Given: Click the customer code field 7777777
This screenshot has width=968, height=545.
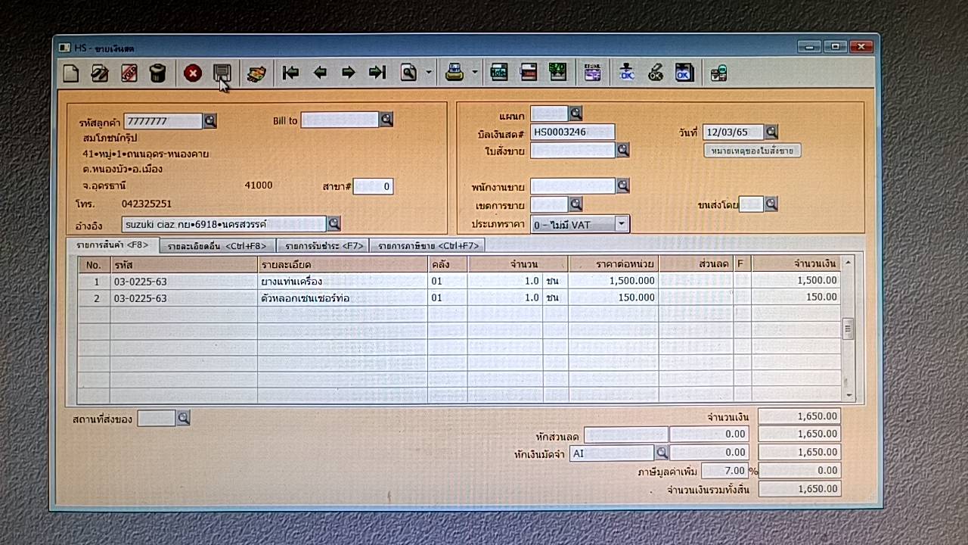Looking at the screenshot, I should [x=163, y=121].
